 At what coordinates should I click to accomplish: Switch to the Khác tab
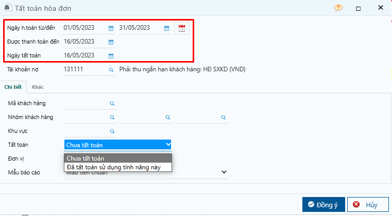(x=38, y=87)
